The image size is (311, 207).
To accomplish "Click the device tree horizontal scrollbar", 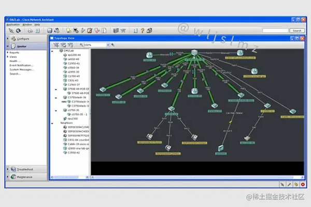I will point(69,177).
